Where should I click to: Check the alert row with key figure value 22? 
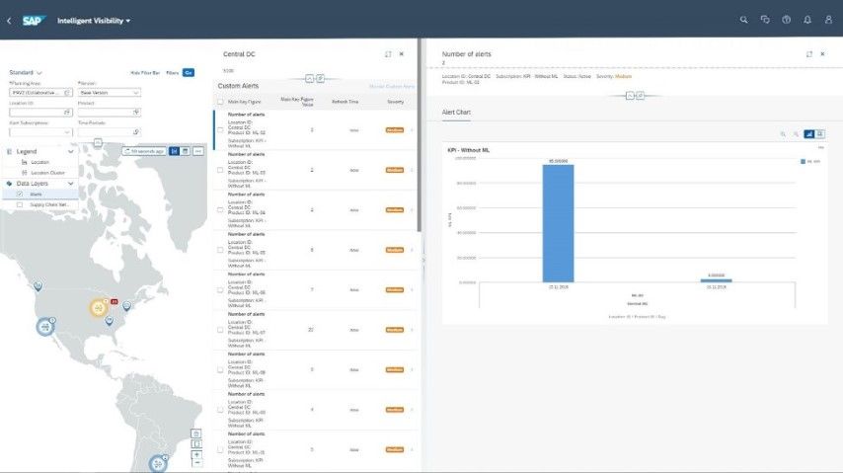click(x=220, y=330)
